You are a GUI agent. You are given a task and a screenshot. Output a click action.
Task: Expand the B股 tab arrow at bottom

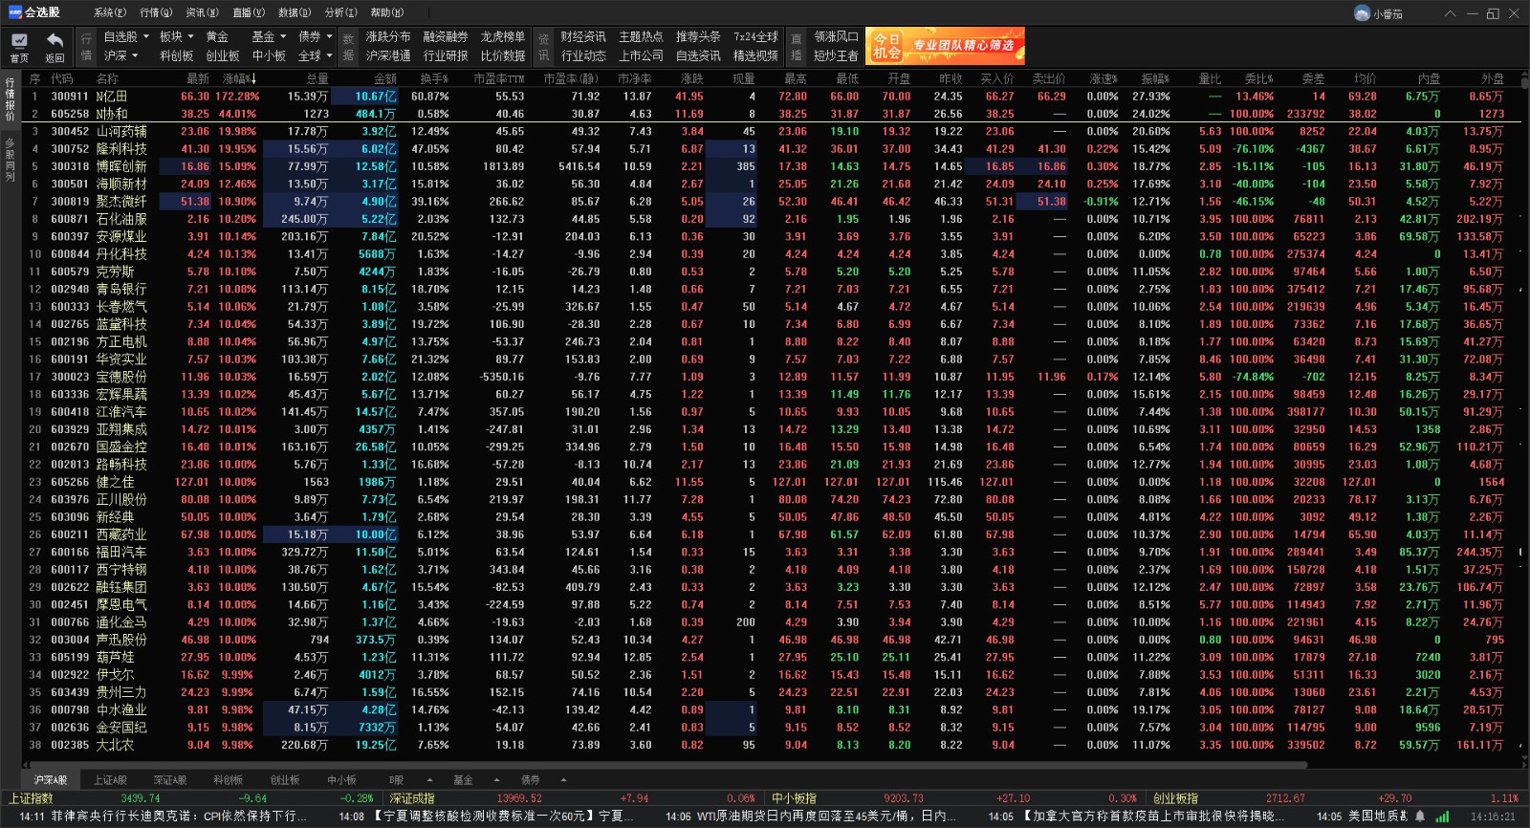coord(430,779)
